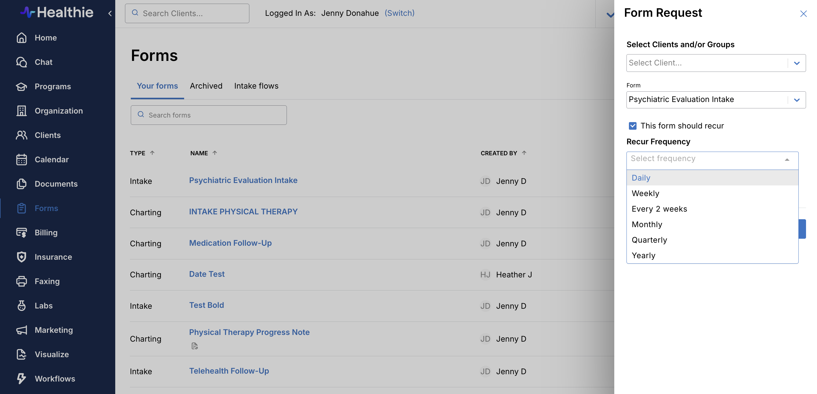This screenshot has width=817, height=394.
Task: Uncheck This form should recur
Action: tap(633, 126)
